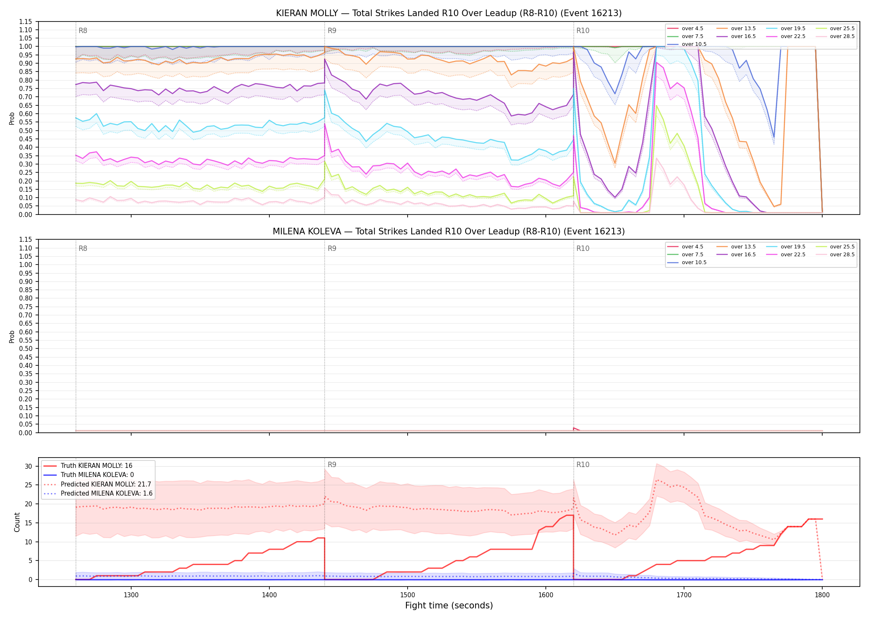The image size is (869, 620).
Task: Click the R8 marker in Milena Koleva chart
Action: tap(83, 248)
